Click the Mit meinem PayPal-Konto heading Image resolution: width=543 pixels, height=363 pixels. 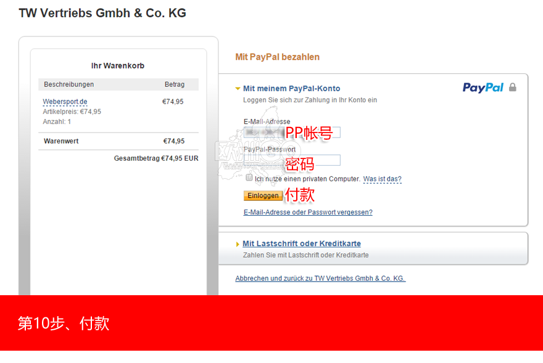pyautogui.click(x=292, y=89)
